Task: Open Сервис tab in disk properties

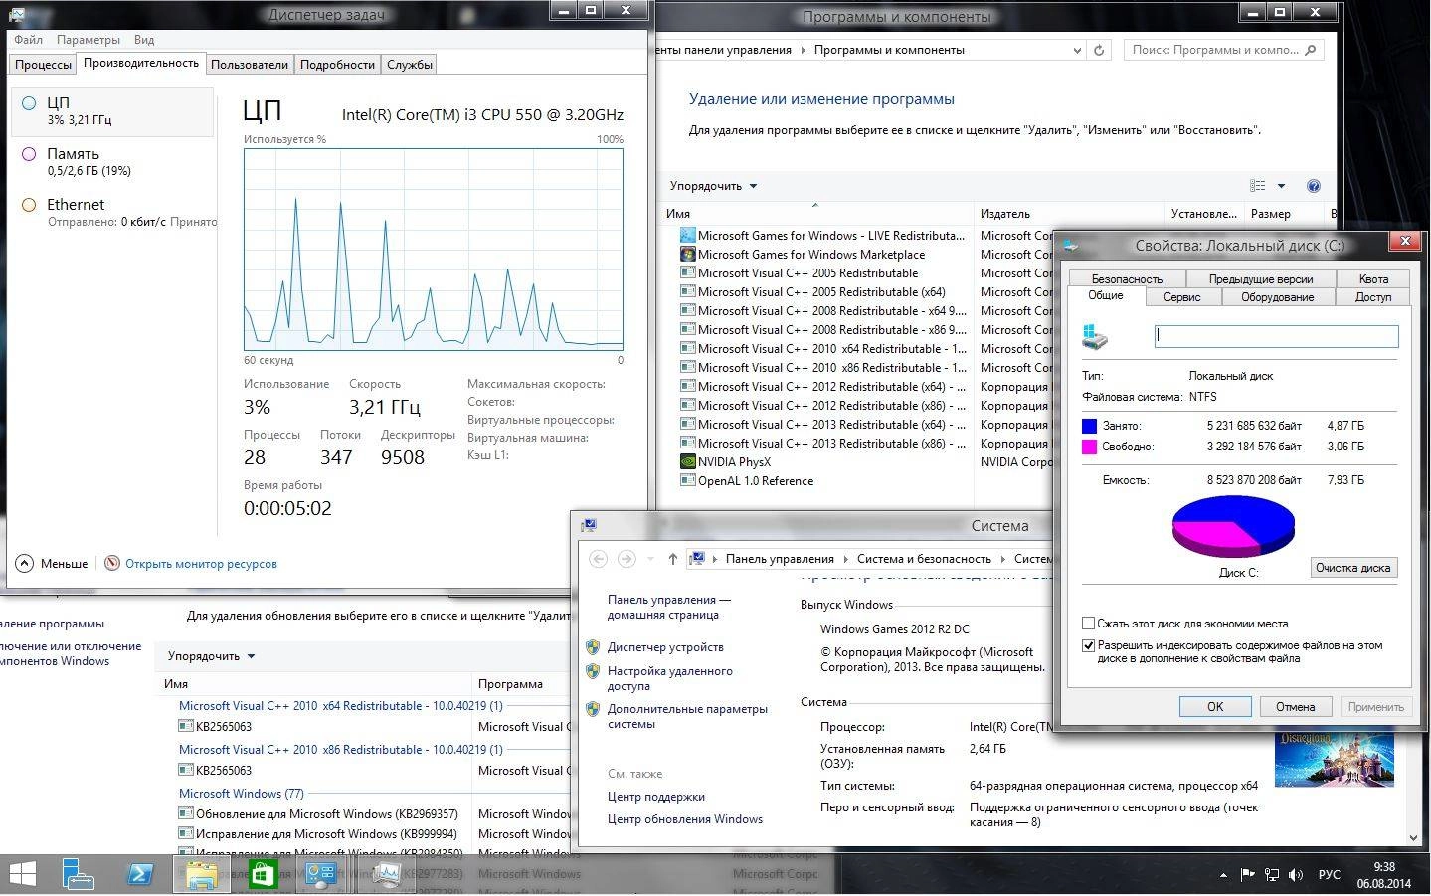Action: [1181, 297]
